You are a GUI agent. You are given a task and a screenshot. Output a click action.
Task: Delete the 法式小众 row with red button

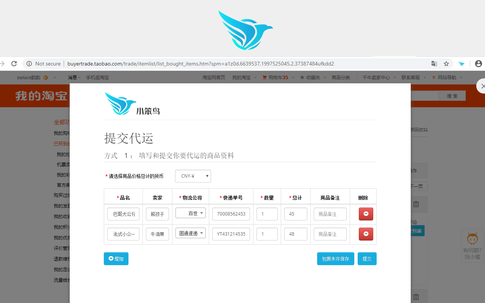click(x=366, y=234)
